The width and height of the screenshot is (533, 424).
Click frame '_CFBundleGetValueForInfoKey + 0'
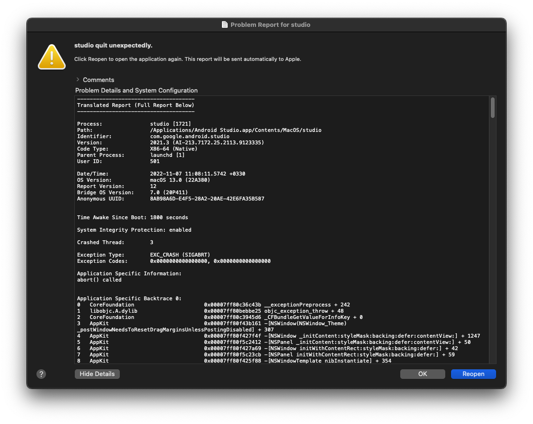point(313,317)
